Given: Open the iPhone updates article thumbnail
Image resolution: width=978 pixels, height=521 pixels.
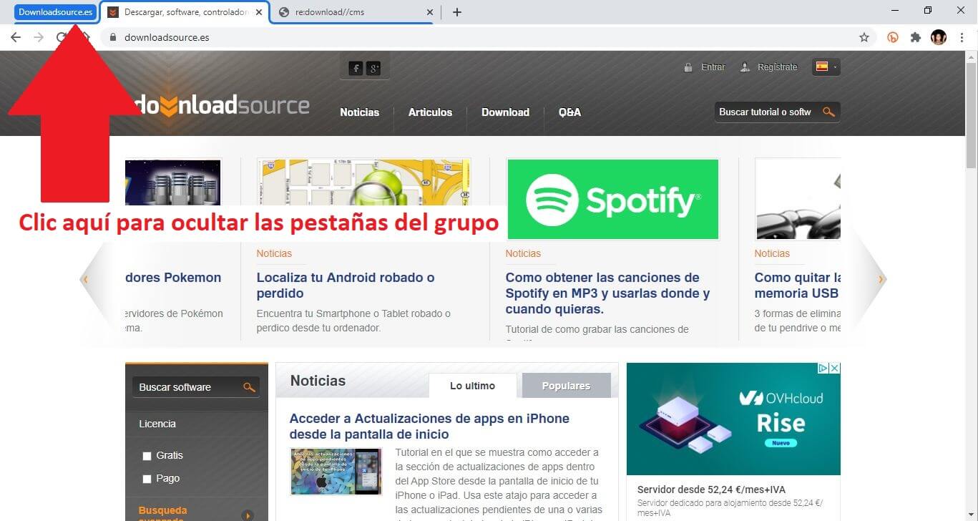Looking at the screenshot, I should (336, 472).
